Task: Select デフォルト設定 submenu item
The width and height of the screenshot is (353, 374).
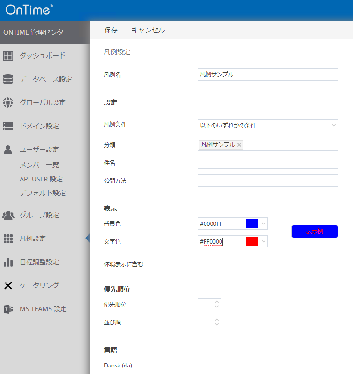Action: (x=43, y=193)
